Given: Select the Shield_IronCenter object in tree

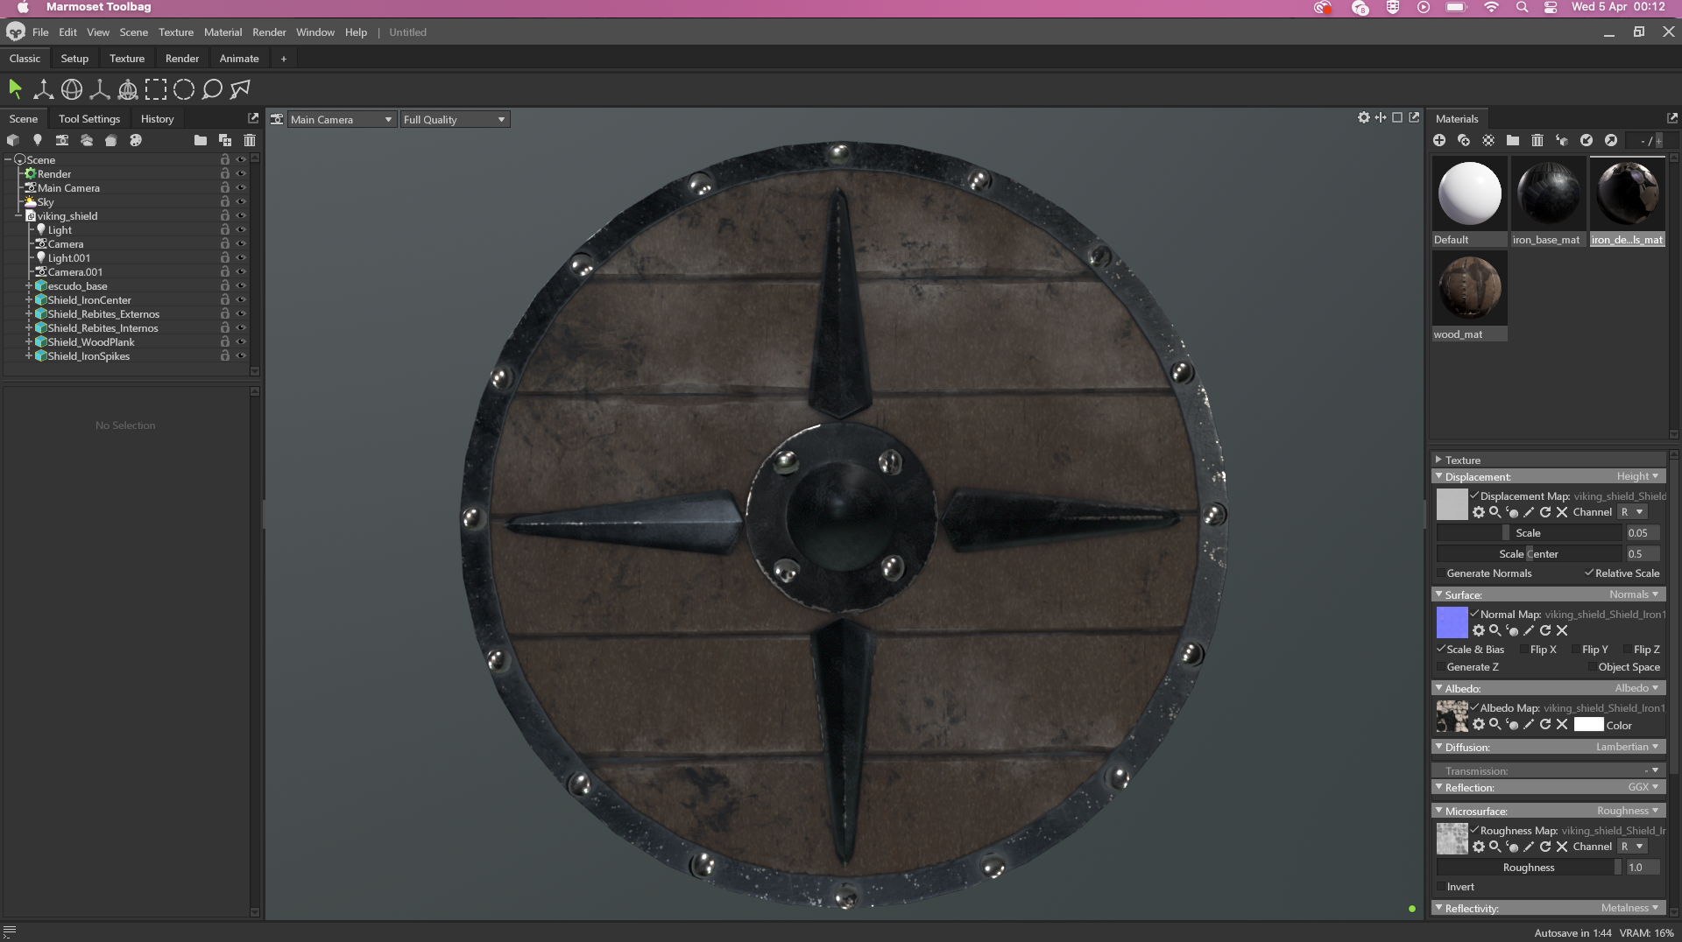Looking at the screenshot, I should click(89, 300).
